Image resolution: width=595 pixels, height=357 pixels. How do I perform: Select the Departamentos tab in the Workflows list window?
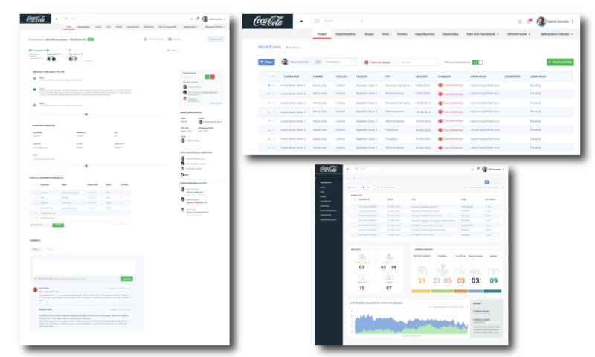pos(345,34)
